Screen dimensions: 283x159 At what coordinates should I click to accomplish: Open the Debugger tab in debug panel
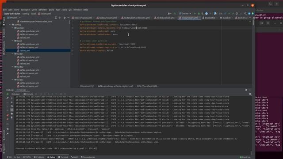(16, 94)
